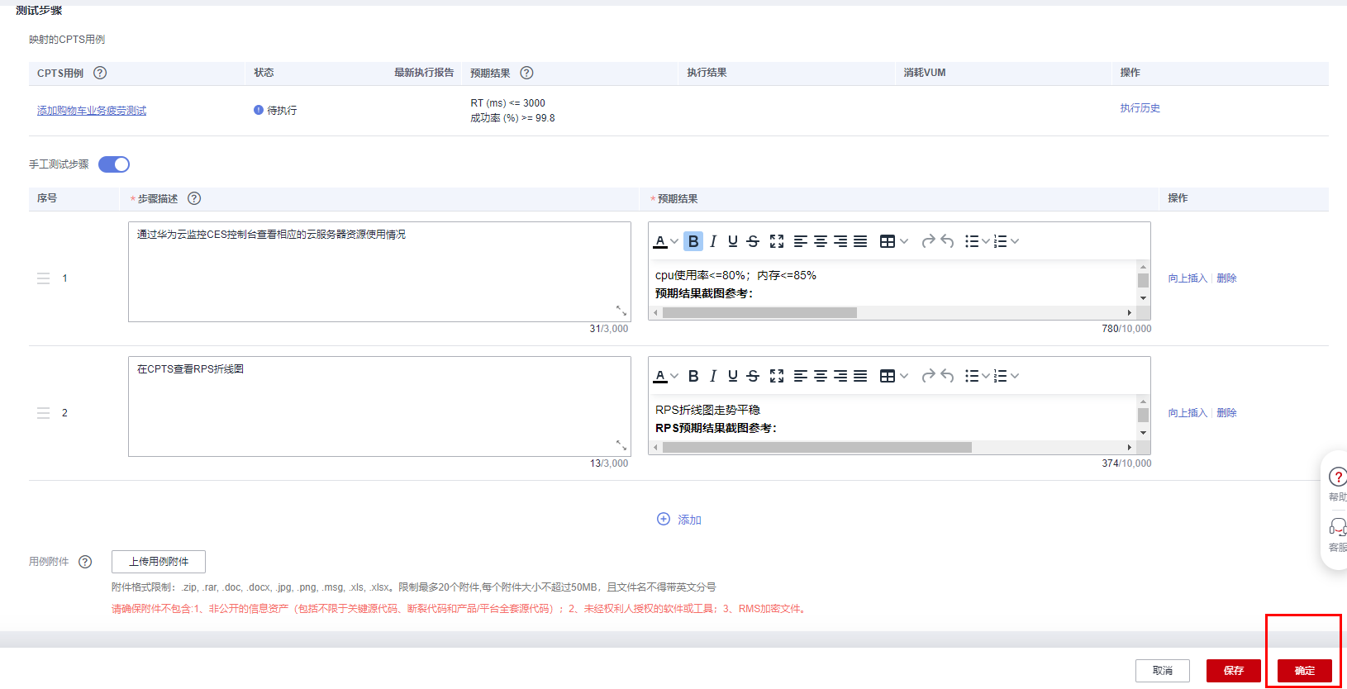Screen dimensions: 1347x689
Task: Click 删除 for step 1
Action: 1226,278
